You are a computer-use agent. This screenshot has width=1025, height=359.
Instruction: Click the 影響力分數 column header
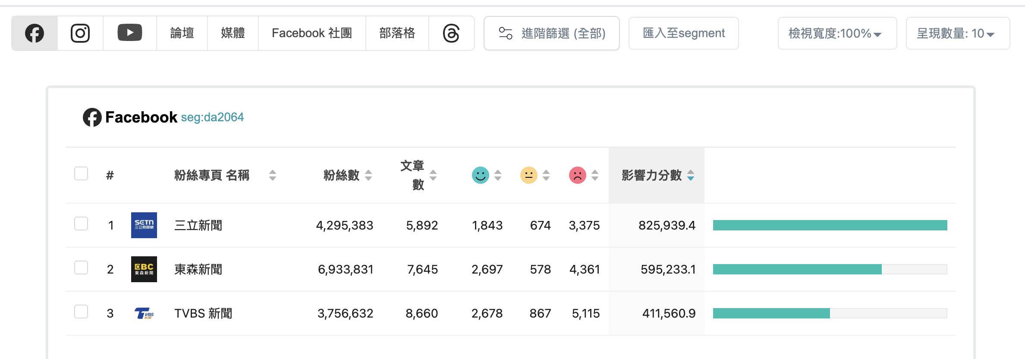coord(651,175)
